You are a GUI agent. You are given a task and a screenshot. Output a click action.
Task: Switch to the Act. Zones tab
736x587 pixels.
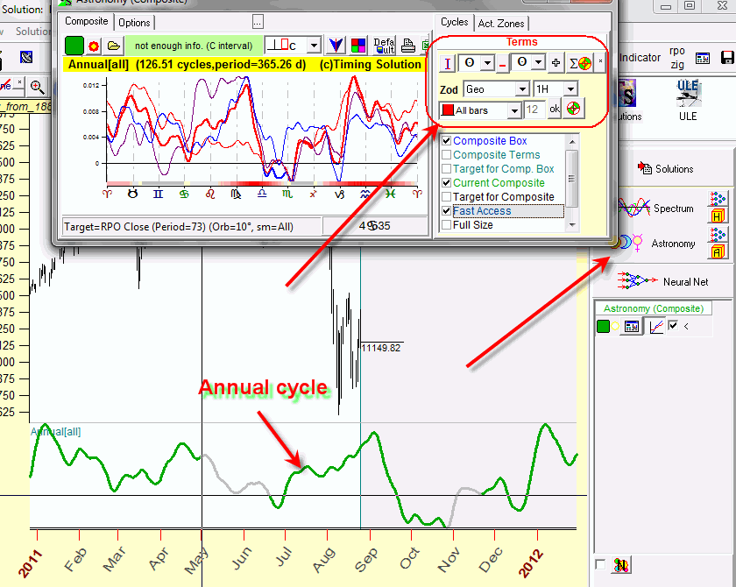[502, 23]
